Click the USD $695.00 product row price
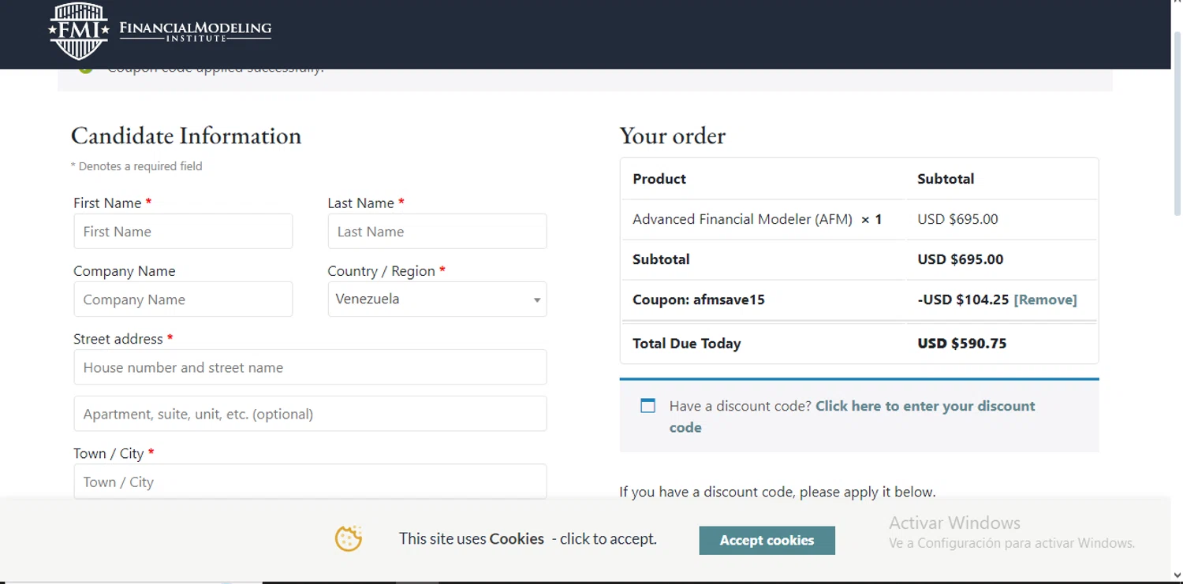The height and width of the screenshot is (584, 1183). pyautogui.click(x=957, y=219)
